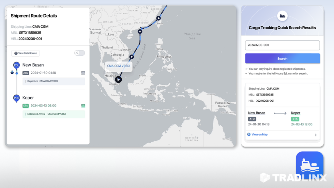This screenshot has width=334, height=188.
Task: Click the Koper port name in route details
Action: (x=28, y=98)
